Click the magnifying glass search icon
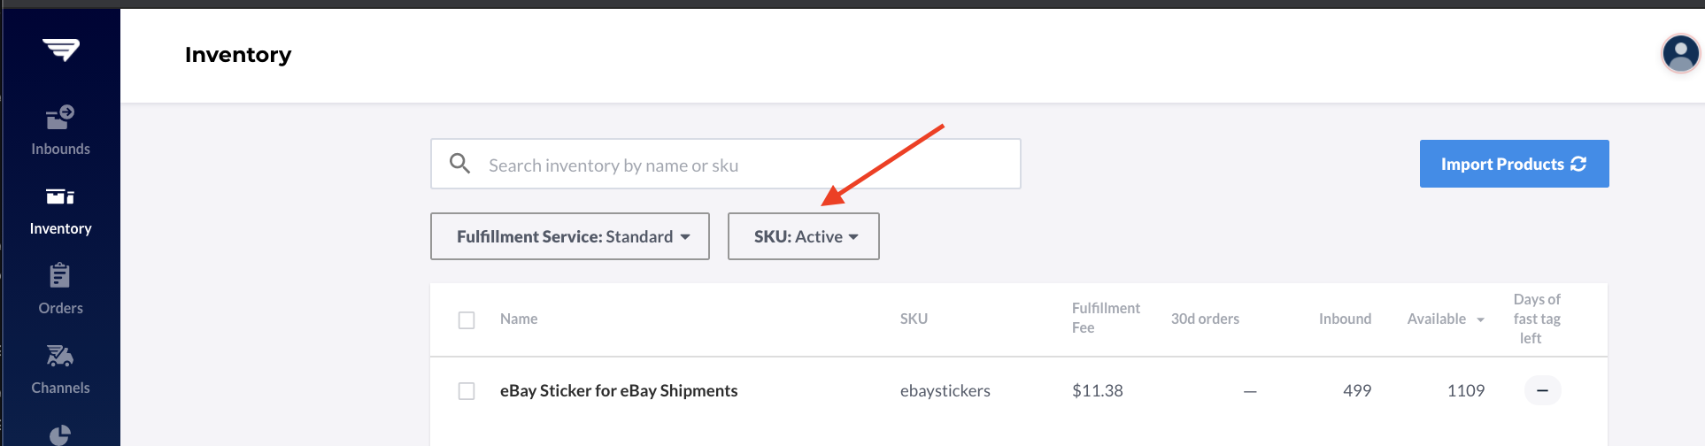1705x446 pixels. (x=459, y=163)
